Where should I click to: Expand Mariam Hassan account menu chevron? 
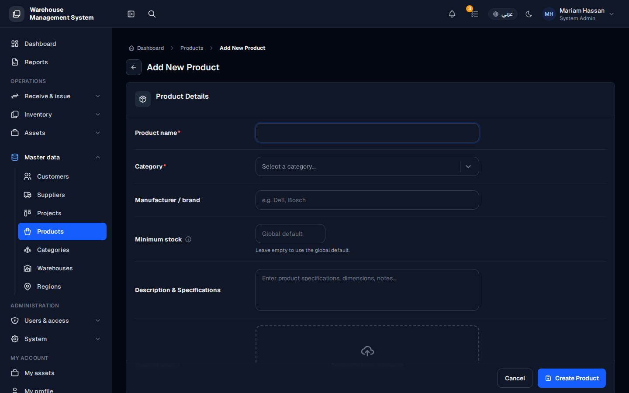click(612, 14)
